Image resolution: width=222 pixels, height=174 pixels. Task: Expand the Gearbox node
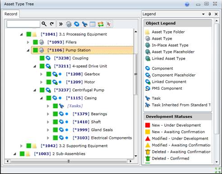41,74
